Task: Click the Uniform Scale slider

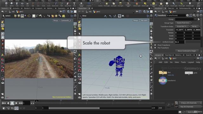Action: [193, 42]
